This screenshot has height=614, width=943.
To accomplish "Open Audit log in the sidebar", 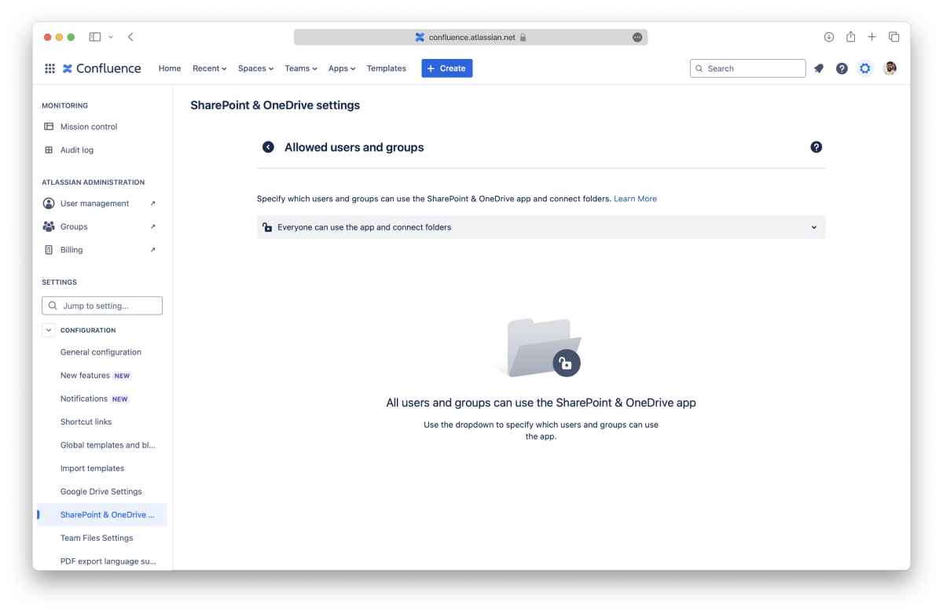I will [x=77, y=150].
